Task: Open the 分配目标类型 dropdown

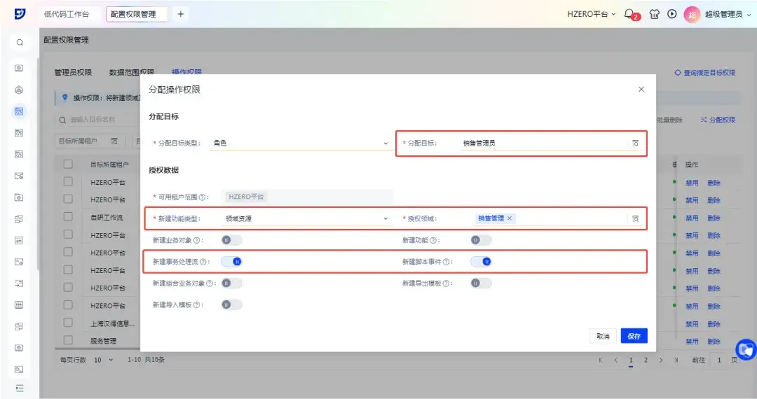Action: (x=300, y=143)
